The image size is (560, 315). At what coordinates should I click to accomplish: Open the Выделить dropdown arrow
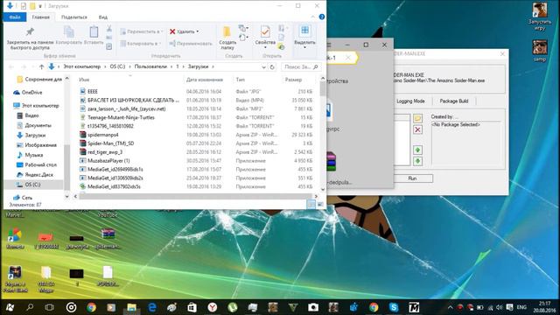304,47
